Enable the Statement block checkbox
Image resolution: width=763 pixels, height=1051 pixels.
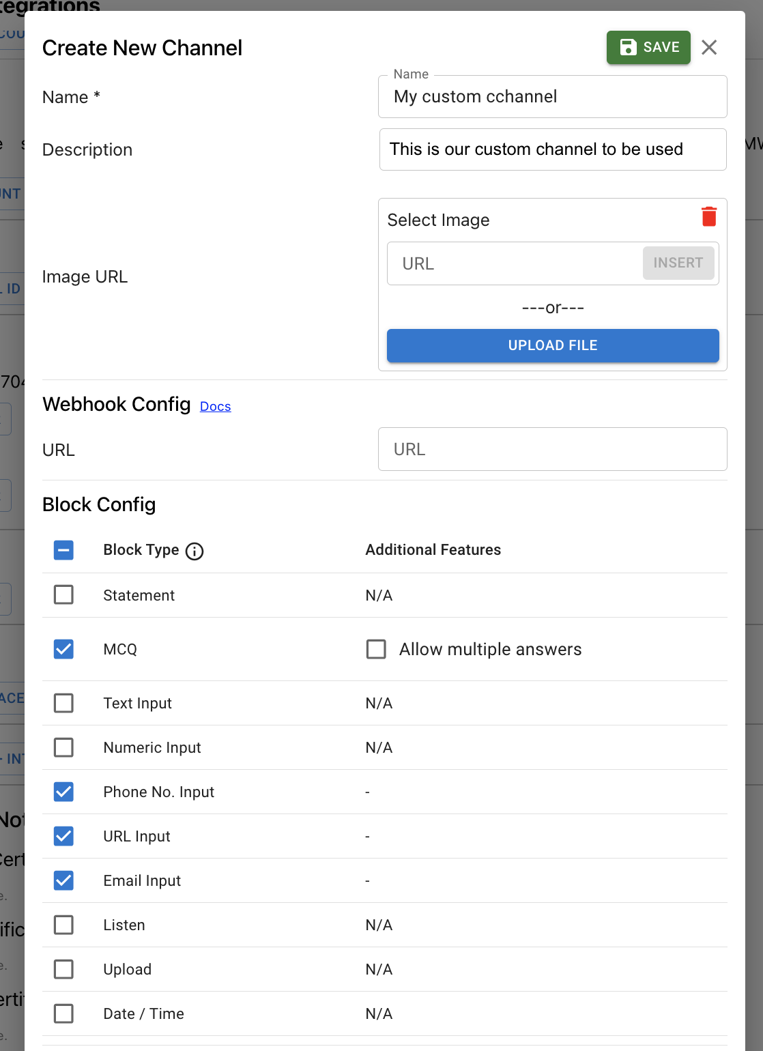pos(63,595)
